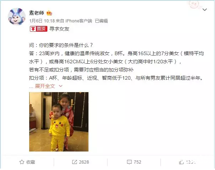Open the attached photo of two children
The width and height of the screenshot is (215, 170).
click(59, 122)
